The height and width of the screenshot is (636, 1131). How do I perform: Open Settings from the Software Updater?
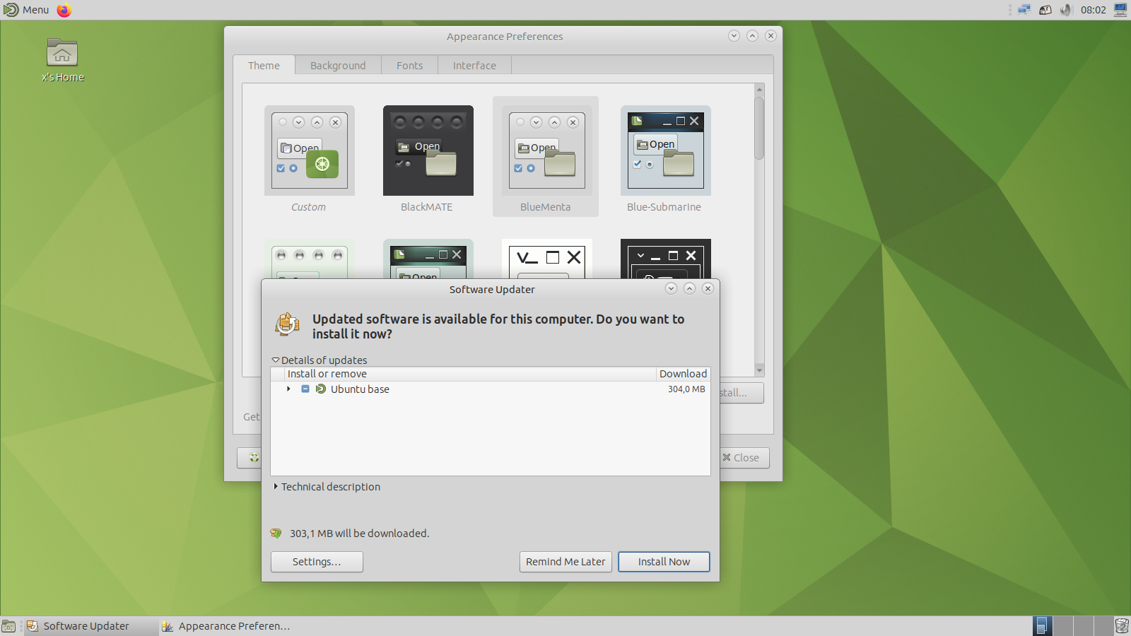tap(316, 561)
